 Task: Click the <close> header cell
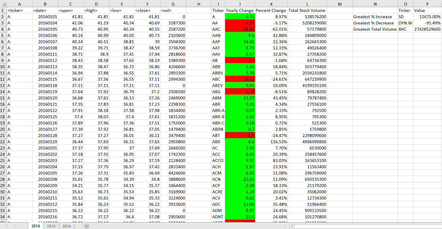[147, 10]
